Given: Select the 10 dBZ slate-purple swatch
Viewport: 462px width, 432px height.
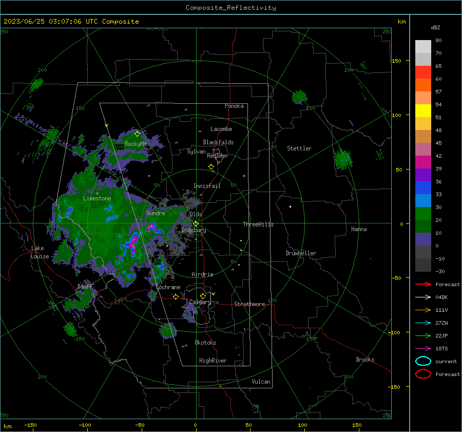Looking at the screenshot, I should (x=423, y=239).
